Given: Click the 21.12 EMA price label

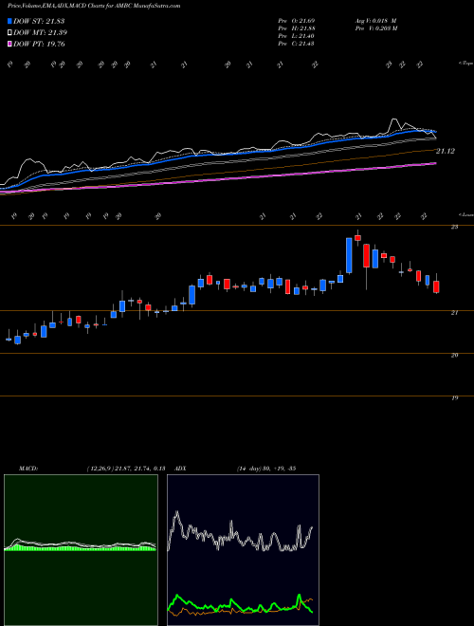Looking at the screenshot, I should point(446,151).
